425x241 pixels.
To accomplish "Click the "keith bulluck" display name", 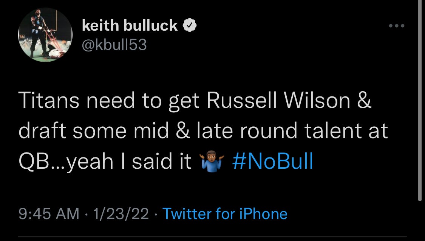I will tap(130, 26).
